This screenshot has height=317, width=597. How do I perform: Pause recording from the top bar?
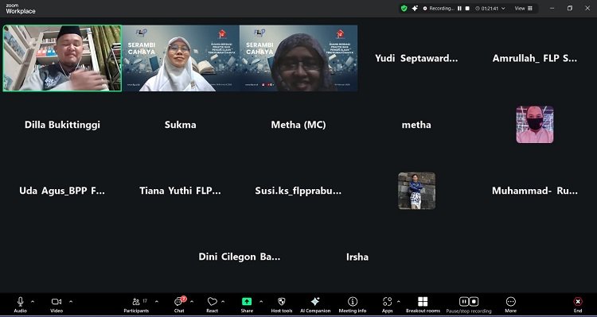[x=459, y=8]
